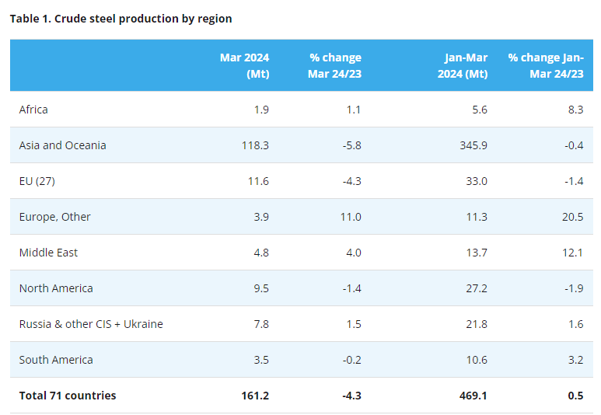Select Middle East's 12.1 percent change value
The height and width of the screenshot is (415, 601).
[575, 253]
